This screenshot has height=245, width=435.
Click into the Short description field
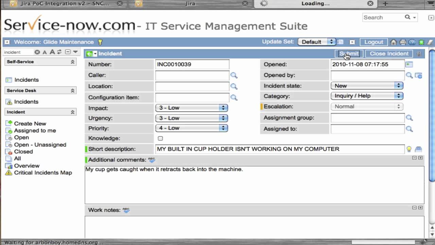click(x=280, y=149)
